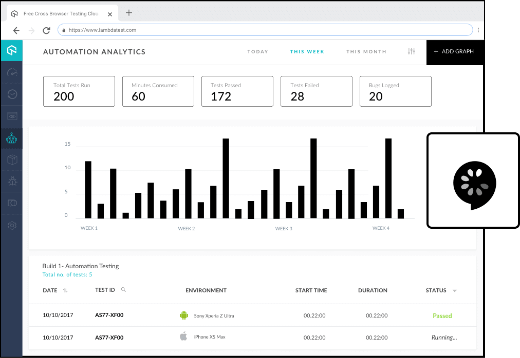Select the THIS WEEK view
This screenshot has width=520, height=358.
pyautogui.click(x=307, y=51)
